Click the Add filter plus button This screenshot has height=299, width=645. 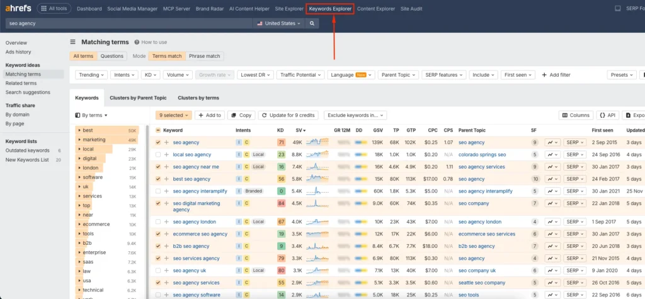[556, 75]
